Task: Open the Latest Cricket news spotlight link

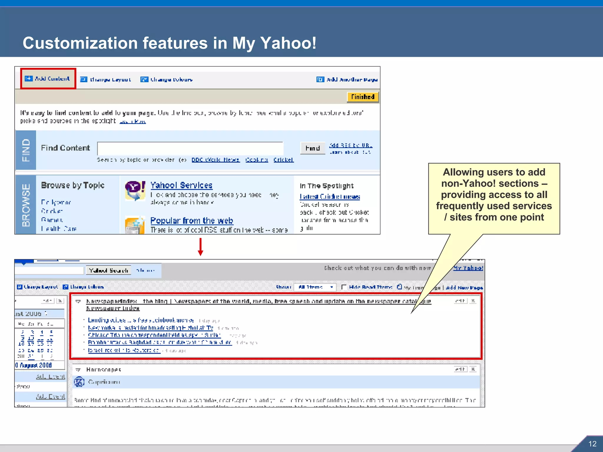Action: pos(330,197)
